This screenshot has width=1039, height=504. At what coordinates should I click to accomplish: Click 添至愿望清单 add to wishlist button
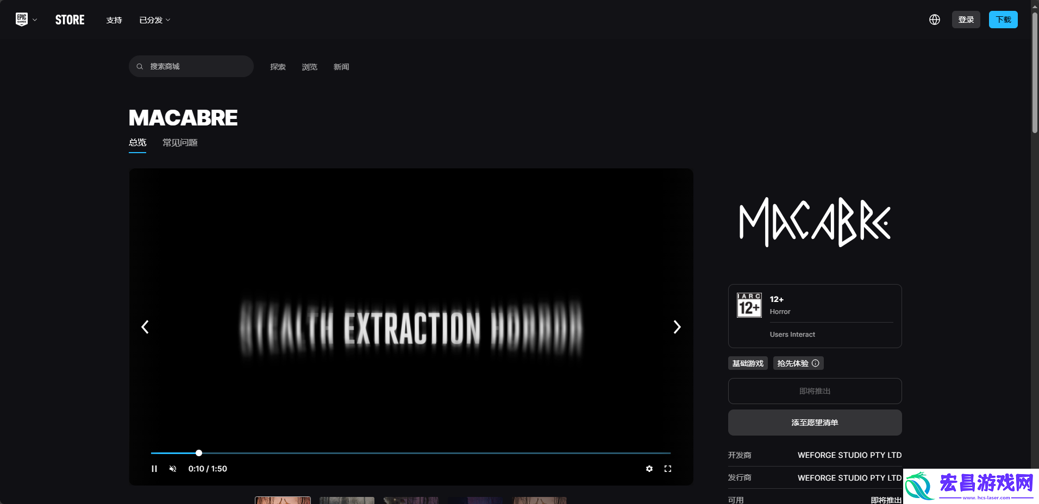point(815,423)
